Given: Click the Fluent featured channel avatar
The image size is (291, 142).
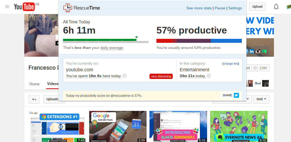Looking at the screenshot, I should (258, 83).
